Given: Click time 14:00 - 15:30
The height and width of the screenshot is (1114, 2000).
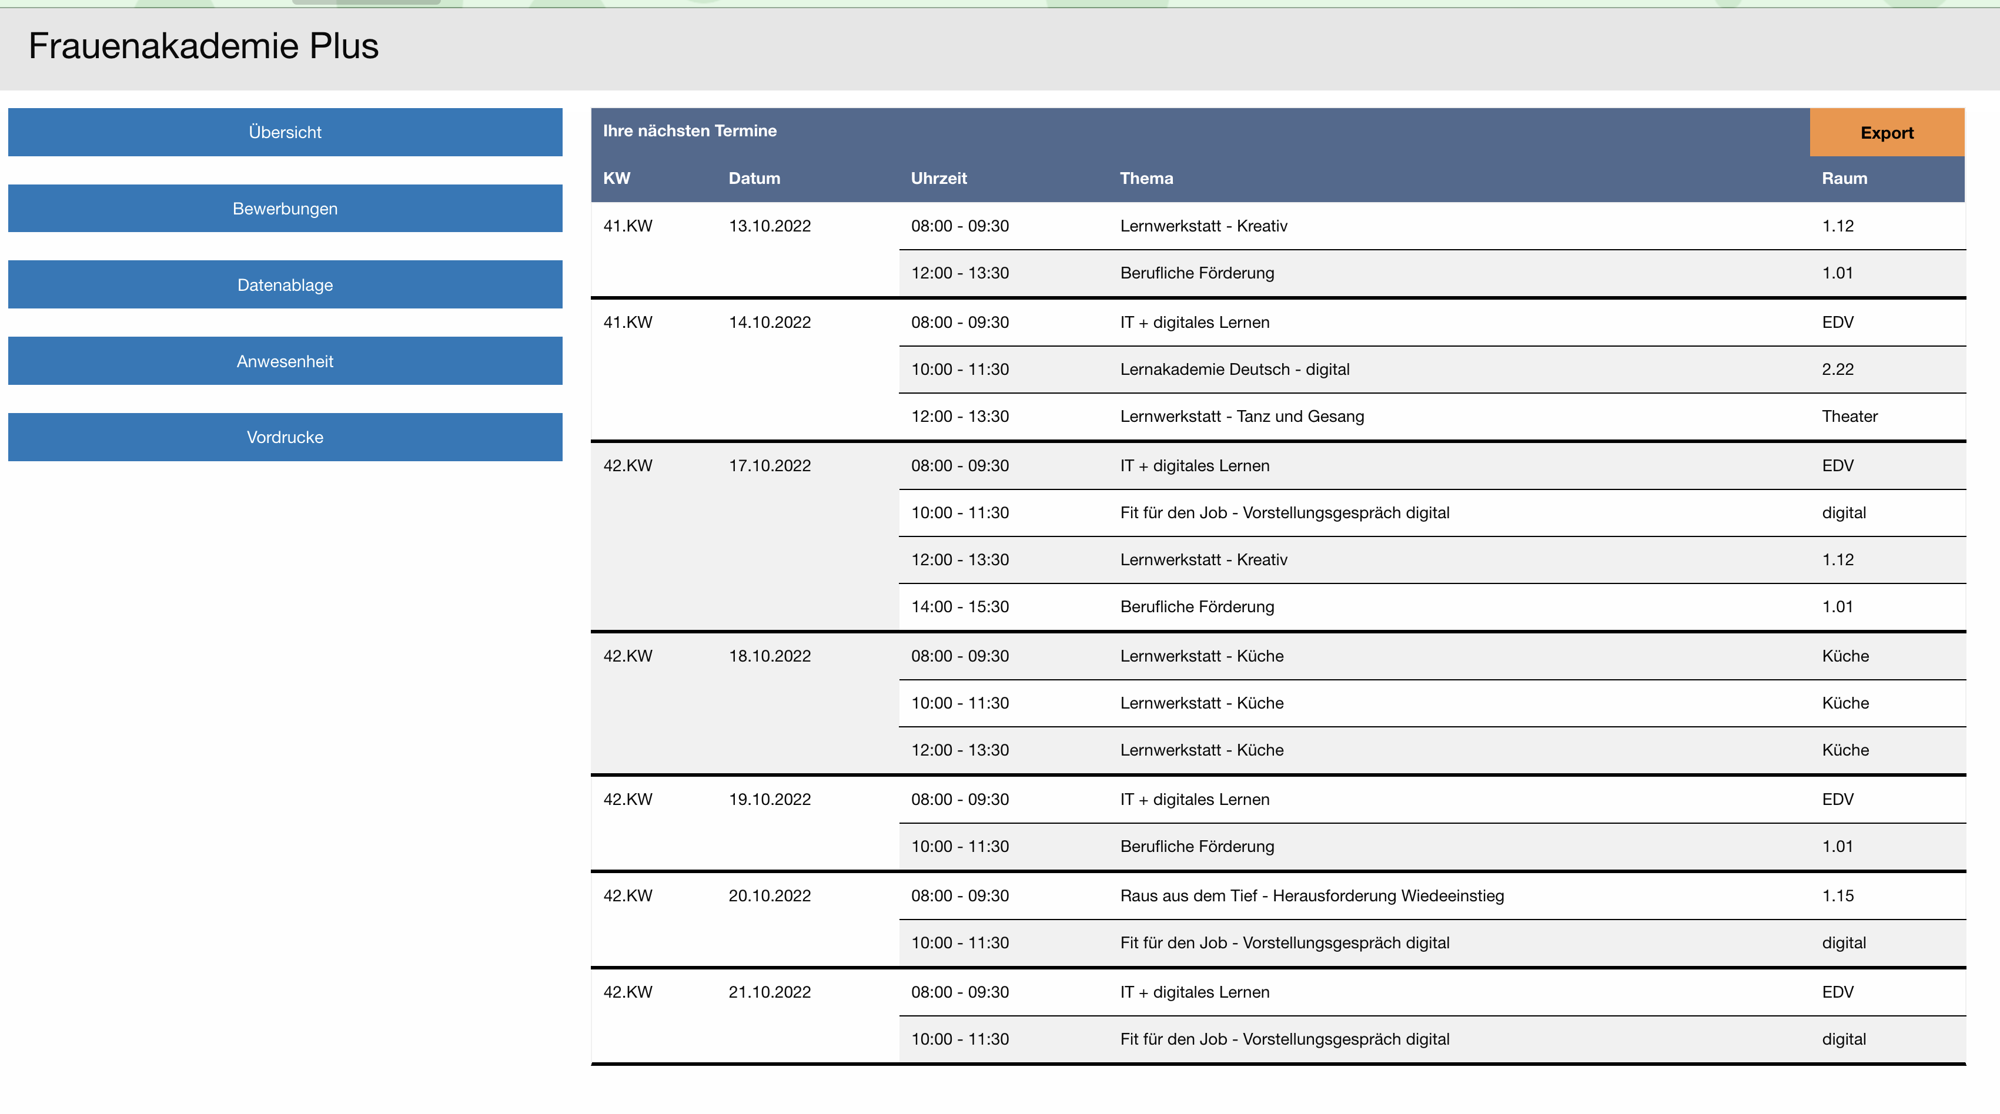Looking at the screenshot, I should (959, 607).
